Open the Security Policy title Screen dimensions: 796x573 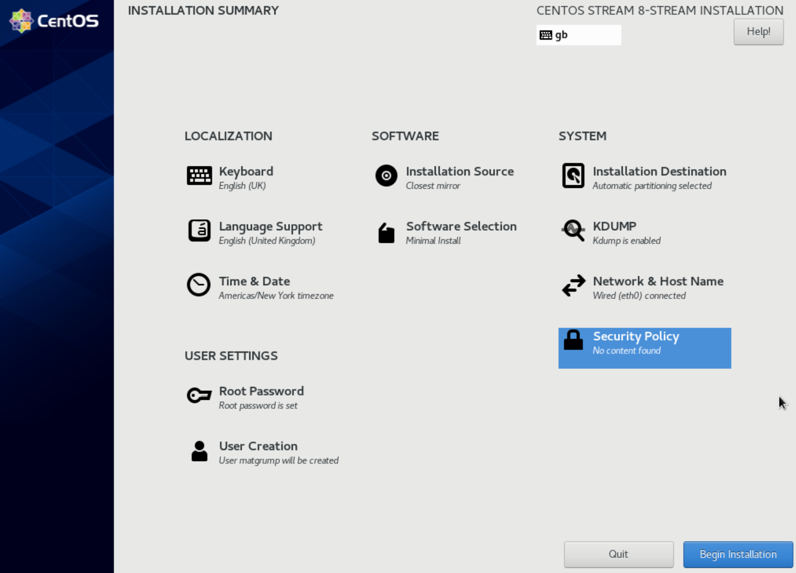click(636, 336)
